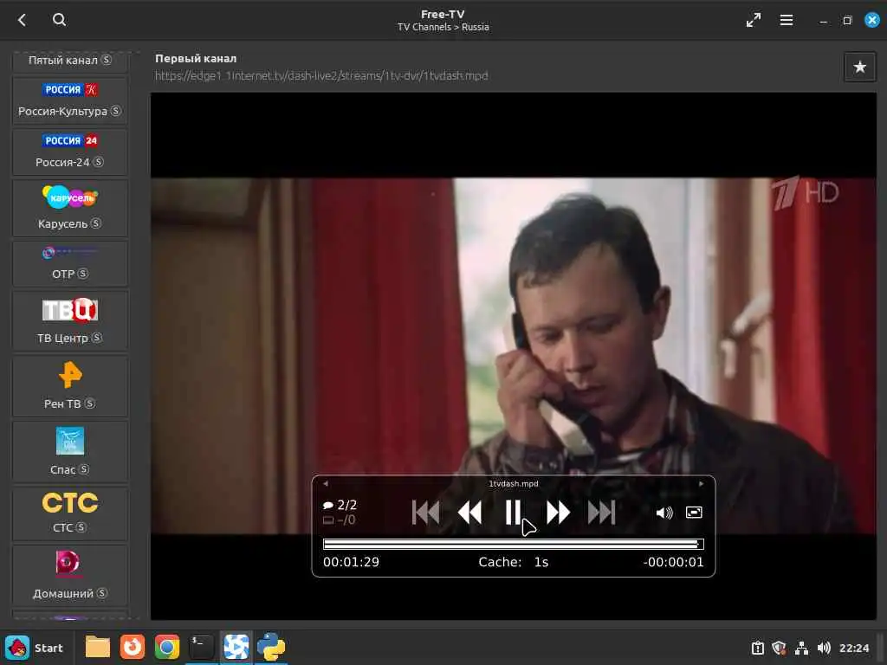This screenshot has width=887, height=665.
Task: Switch to the Free-TV taskbar app
Action: tap(236, 647)
